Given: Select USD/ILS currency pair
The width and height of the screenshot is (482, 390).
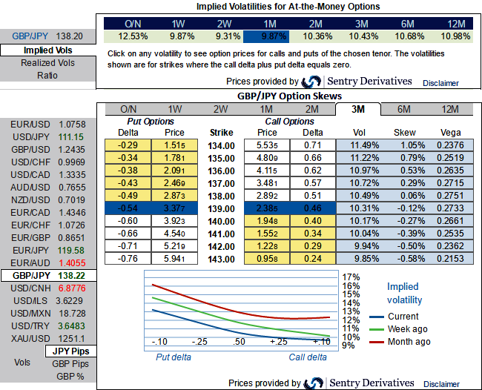Looking at the screenshot, I should (48, 301).
